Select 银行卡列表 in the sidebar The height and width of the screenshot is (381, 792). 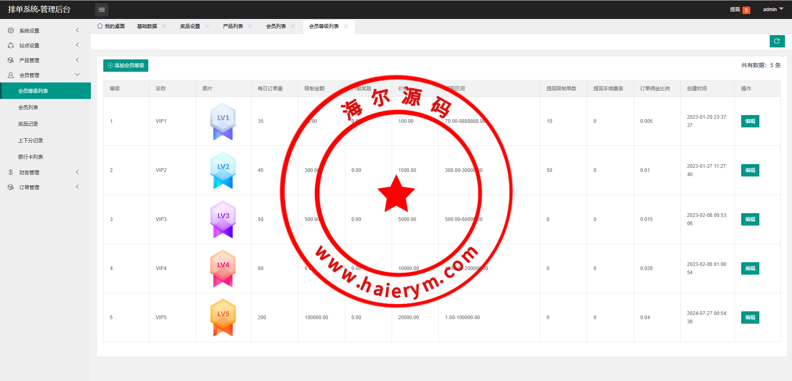point(31,157)
